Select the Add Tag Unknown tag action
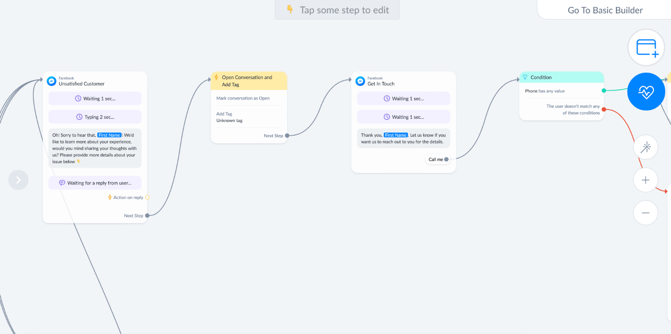This screenshot has width=671, height=334. tap(249, 117)
